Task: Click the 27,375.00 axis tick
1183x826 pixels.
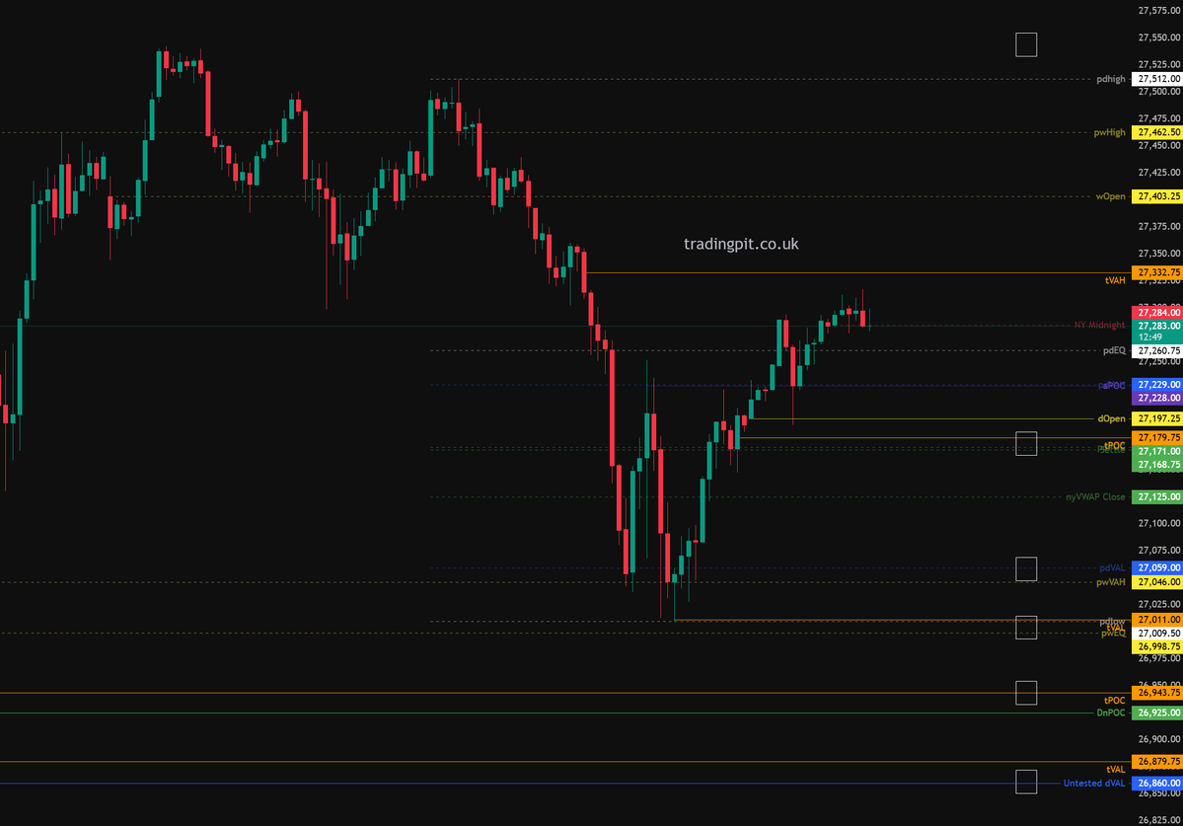Action: 1159,226
